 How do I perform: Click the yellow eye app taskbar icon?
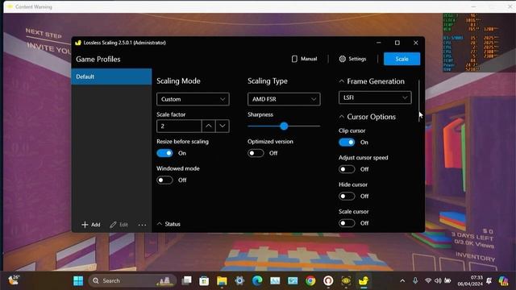(346, 281)
